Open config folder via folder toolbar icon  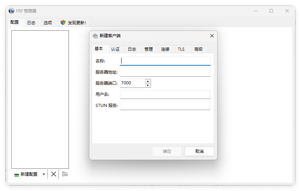click(65, 174)
